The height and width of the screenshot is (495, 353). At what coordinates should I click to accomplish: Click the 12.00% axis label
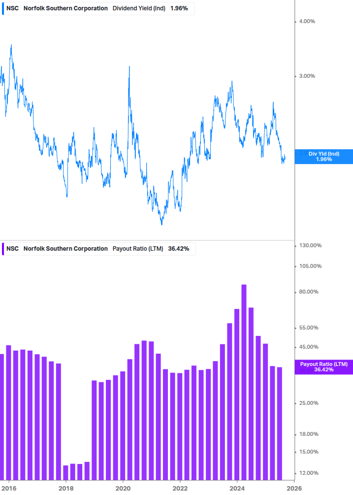309,473
